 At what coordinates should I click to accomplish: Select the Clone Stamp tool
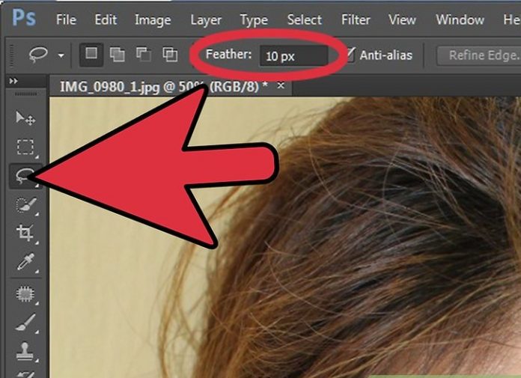point(25,350)
